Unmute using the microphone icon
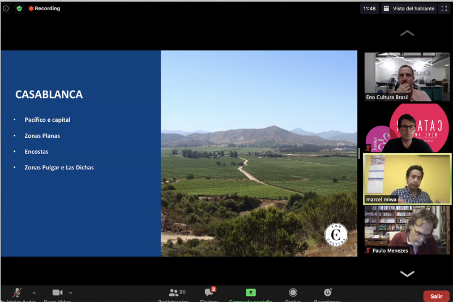453x302 pixels. tap(18, 293)
